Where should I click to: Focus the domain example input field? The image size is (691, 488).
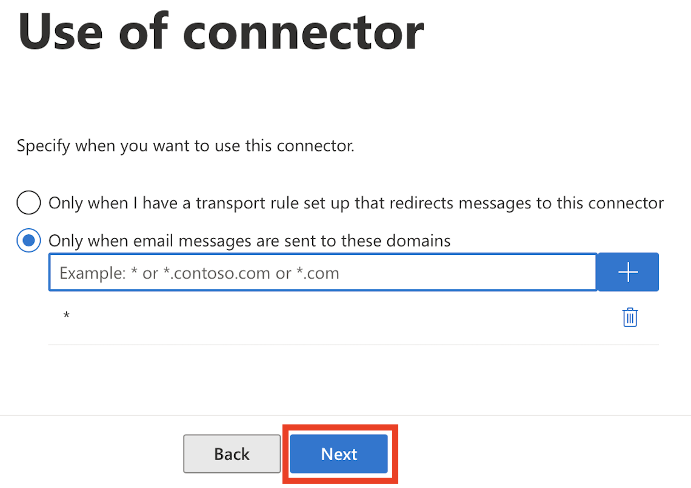tap(323, 272)
